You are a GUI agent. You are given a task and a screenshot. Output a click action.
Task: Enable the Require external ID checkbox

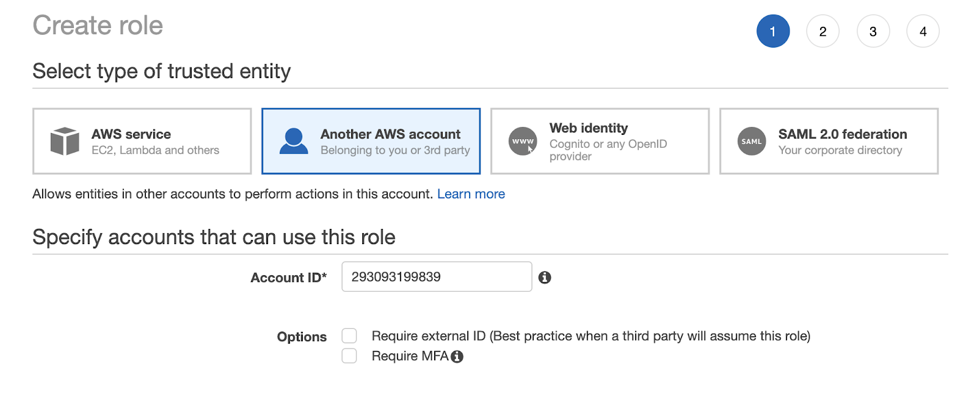[349, 336]
